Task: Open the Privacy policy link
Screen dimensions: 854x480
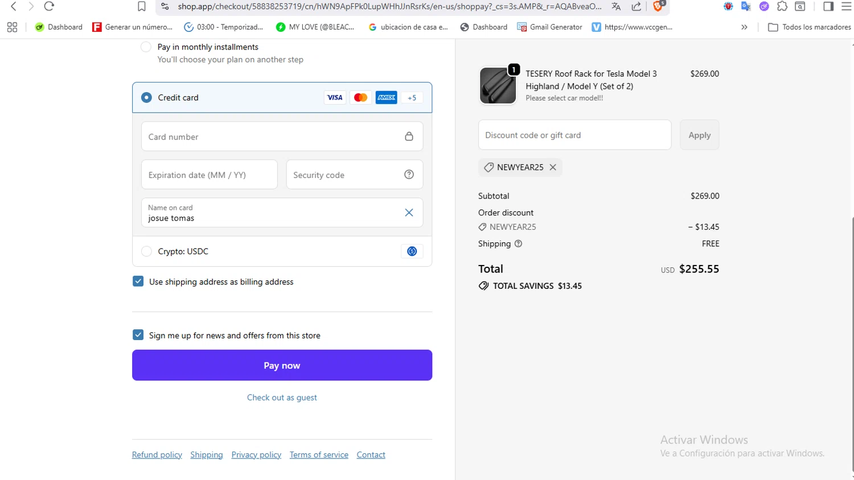Action: pyautogui.click(x=256, y=455)
